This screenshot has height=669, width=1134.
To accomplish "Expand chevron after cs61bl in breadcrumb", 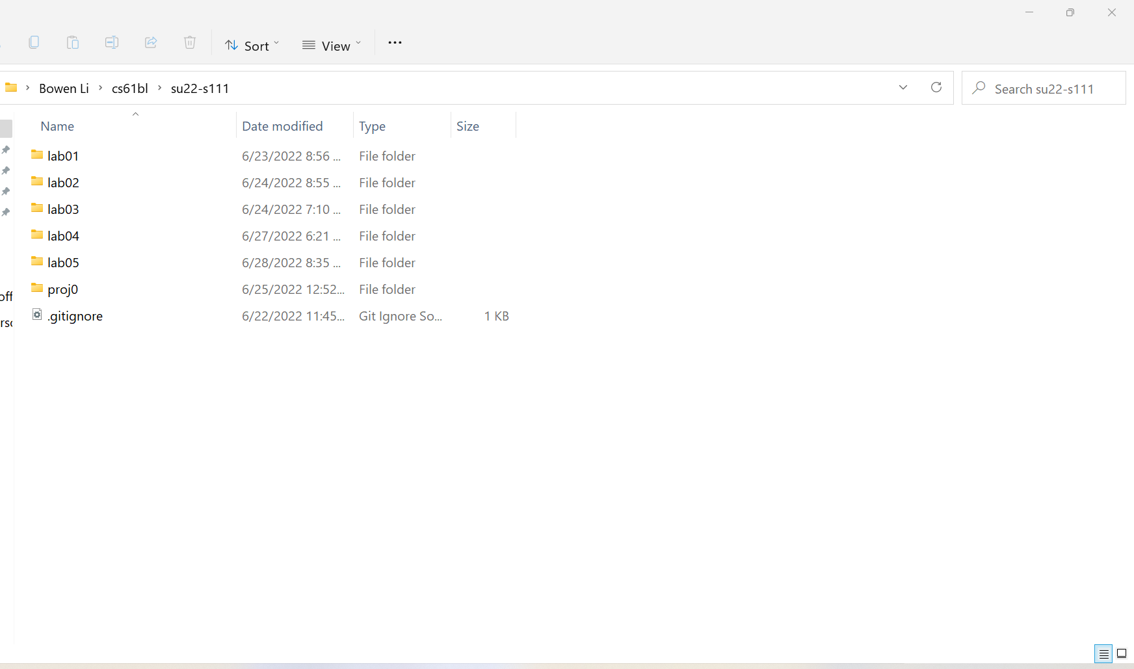I will point(159,88).
